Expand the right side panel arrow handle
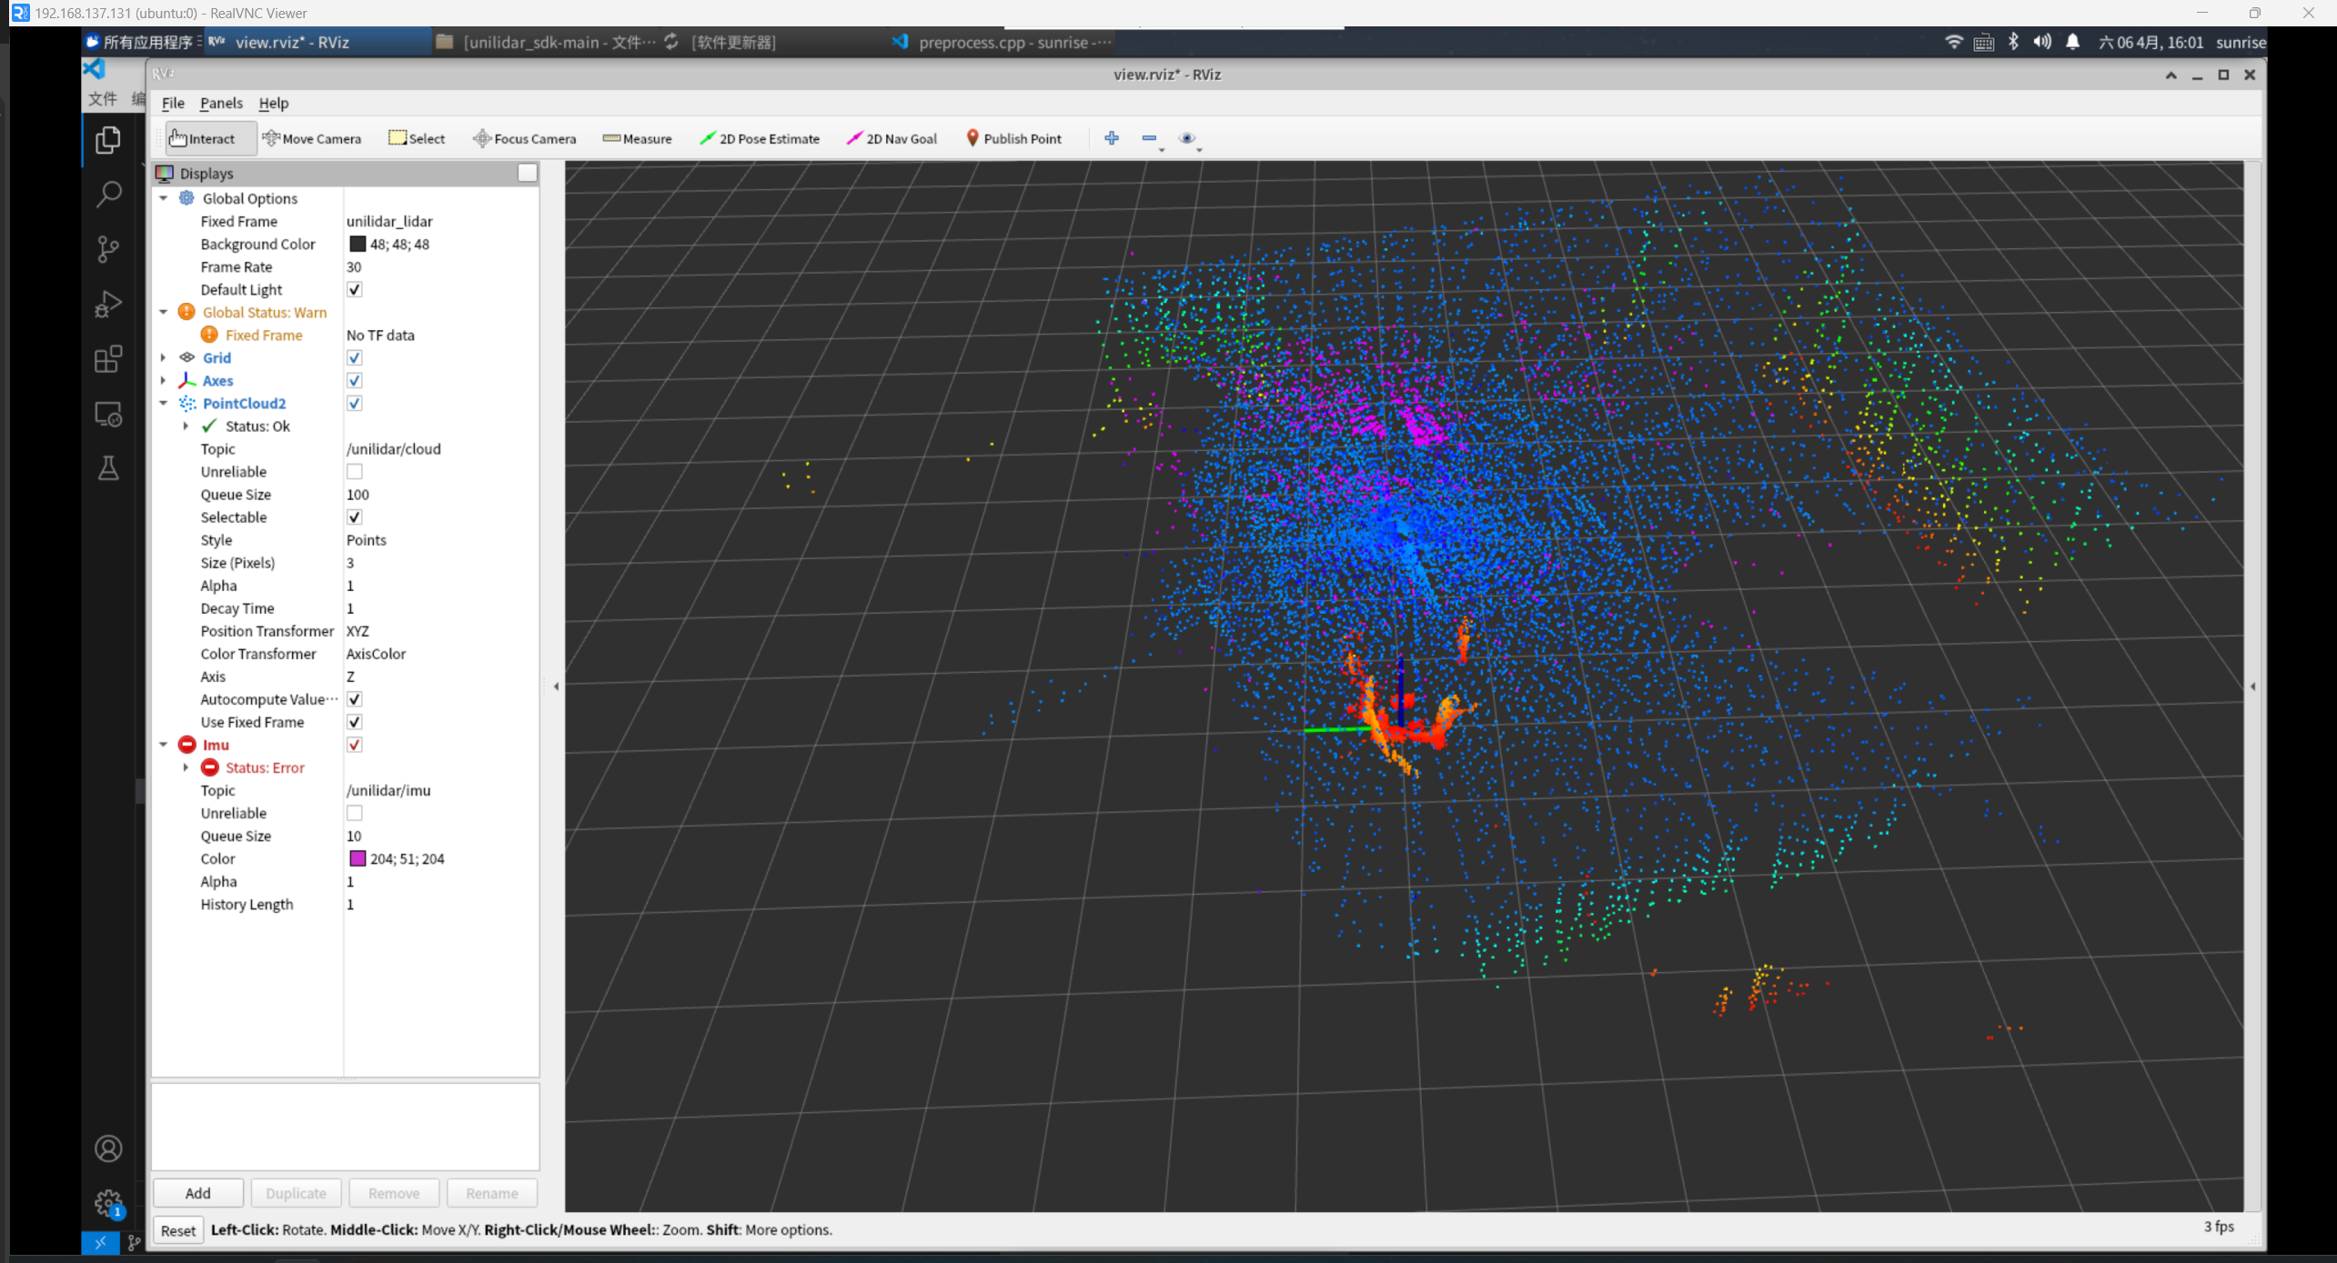 click(x=2253, y=687)
